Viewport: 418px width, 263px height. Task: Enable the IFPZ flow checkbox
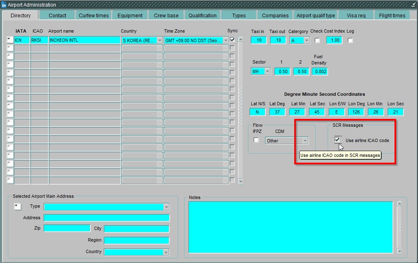coord(256,140)
